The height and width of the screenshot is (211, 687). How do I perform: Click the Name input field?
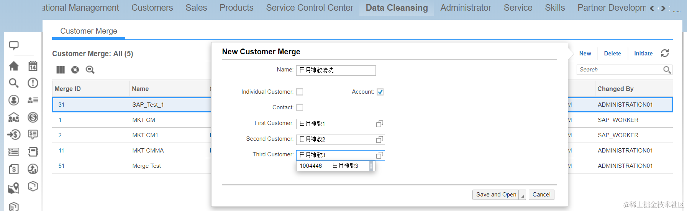pyautogui.click(x=336, y=70)
